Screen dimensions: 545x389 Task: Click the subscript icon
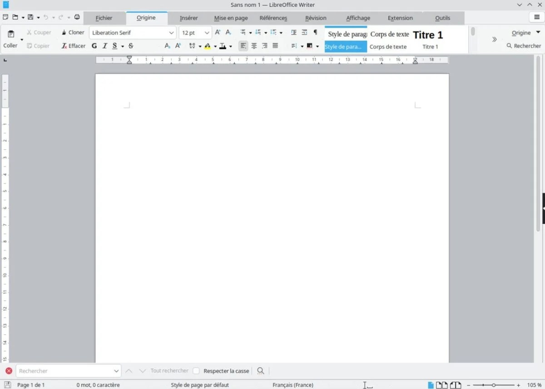(167, 46)
